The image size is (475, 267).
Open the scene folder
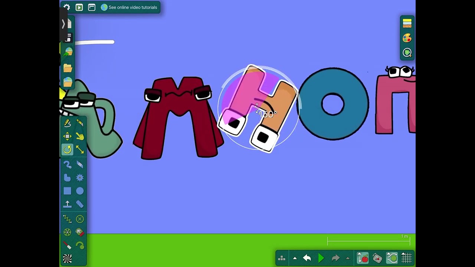click(68, 68)
